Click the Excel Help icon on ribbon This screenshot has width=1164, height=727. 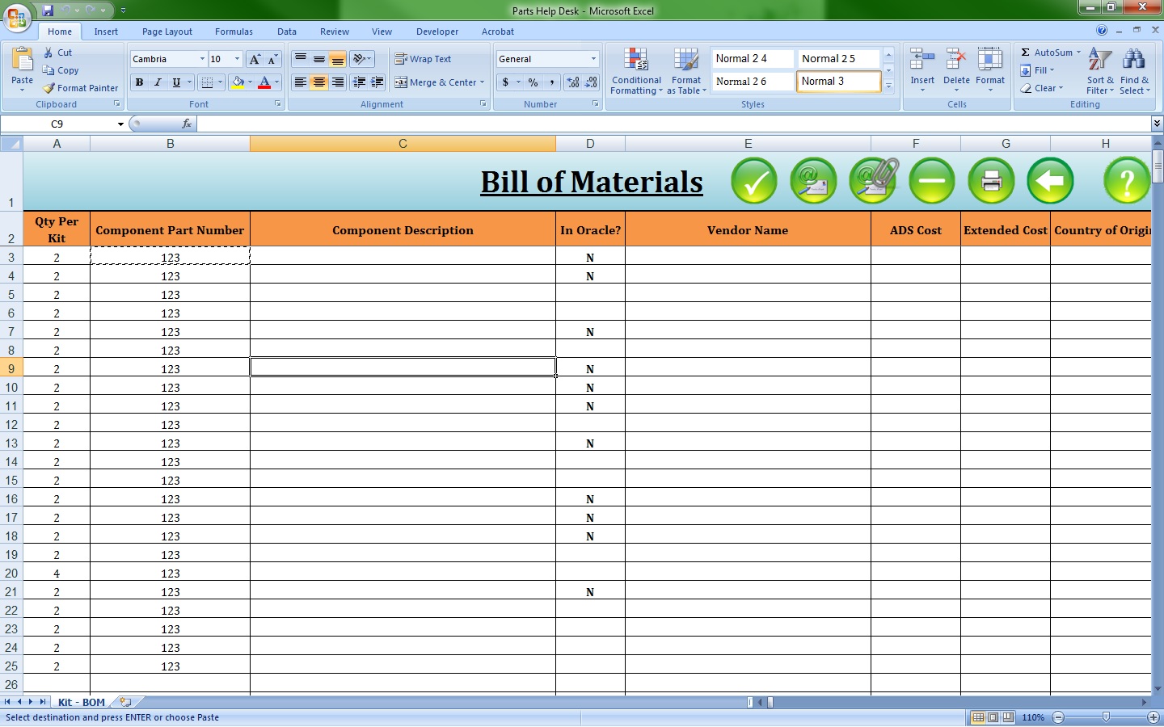coord(1102,31)
